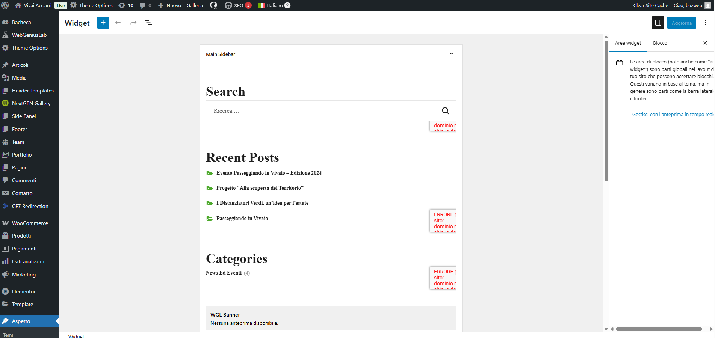Click the search magnifier icon in widget
The width and height of the screenshot is (715, 338).
(x=445, y=111)
